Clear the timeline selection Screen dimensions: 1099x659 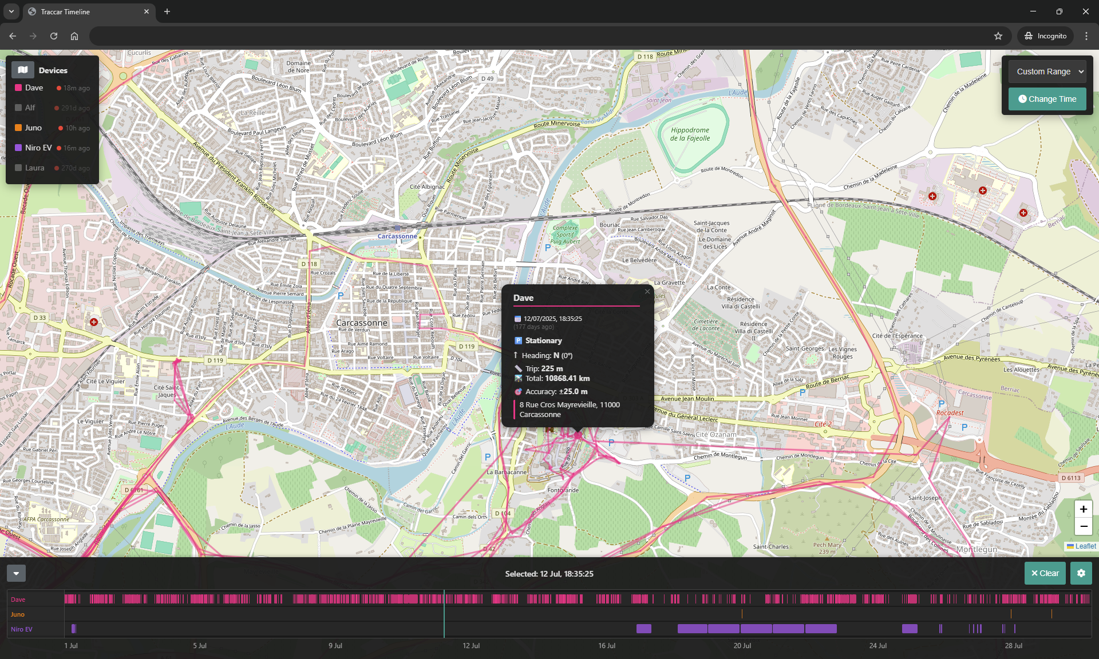coord(1045,573)
